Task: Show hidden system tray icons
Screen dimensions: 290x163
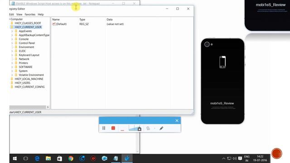Action: click(223, 158)
